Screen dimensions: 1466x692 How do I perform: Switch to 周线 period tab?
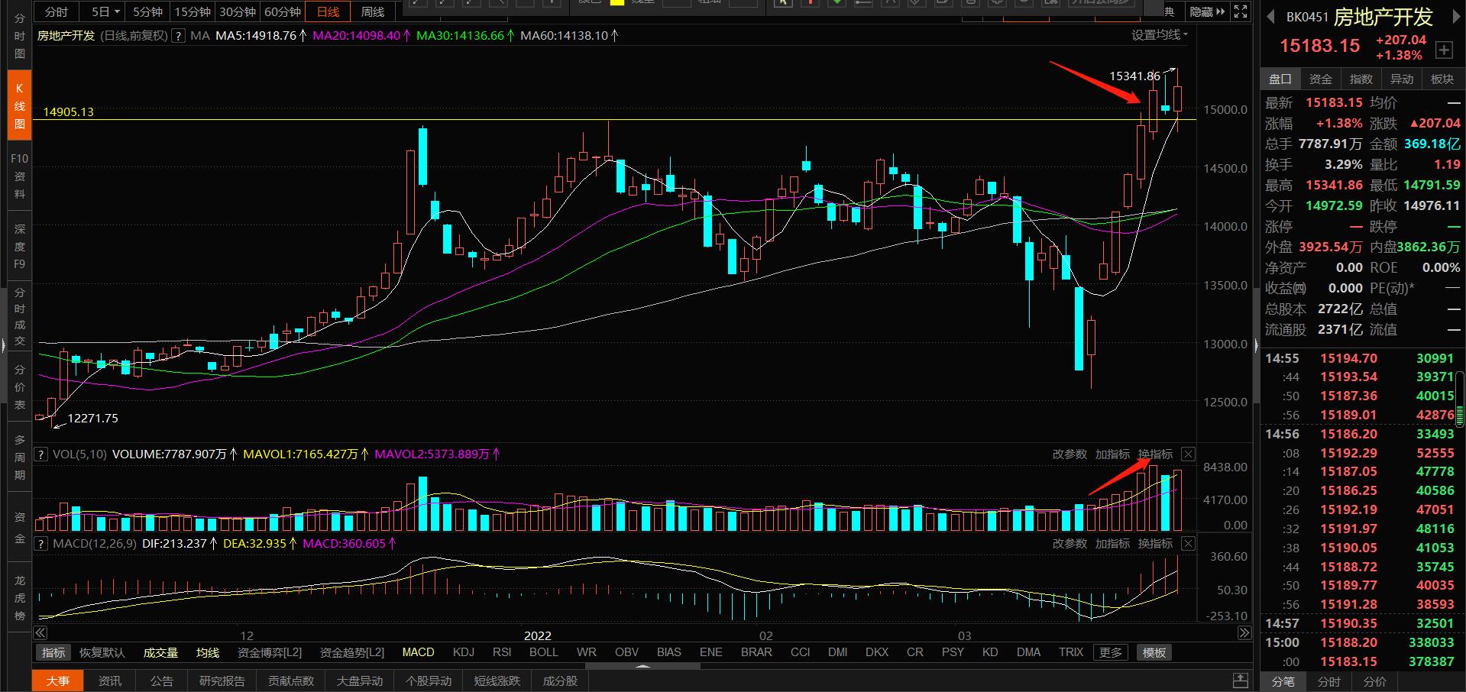(373, 12)
